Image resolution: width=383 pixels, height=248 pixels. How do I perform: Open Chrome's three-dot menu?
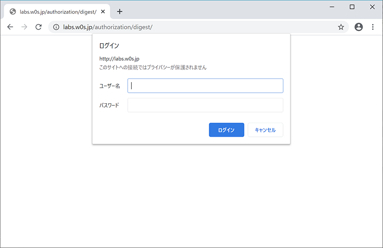click(x=372, y=27)
